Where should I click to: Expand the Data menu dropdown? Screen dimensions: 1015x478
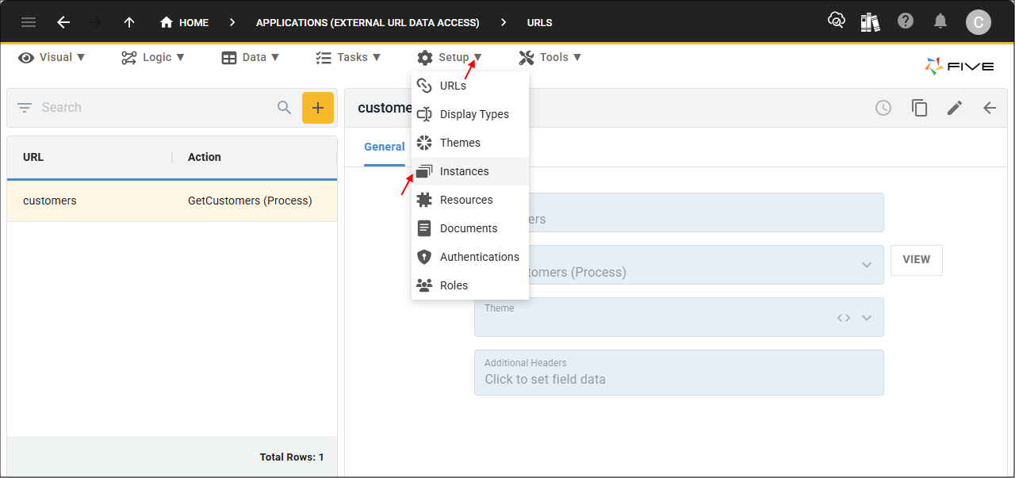coord(251,57)
